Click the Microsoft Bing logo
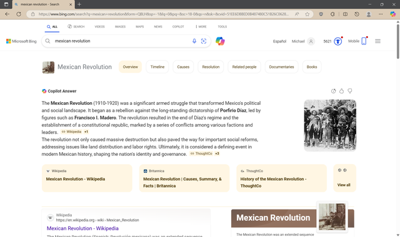This screenshot has width=400, height=237. click(x=21, y=41)
